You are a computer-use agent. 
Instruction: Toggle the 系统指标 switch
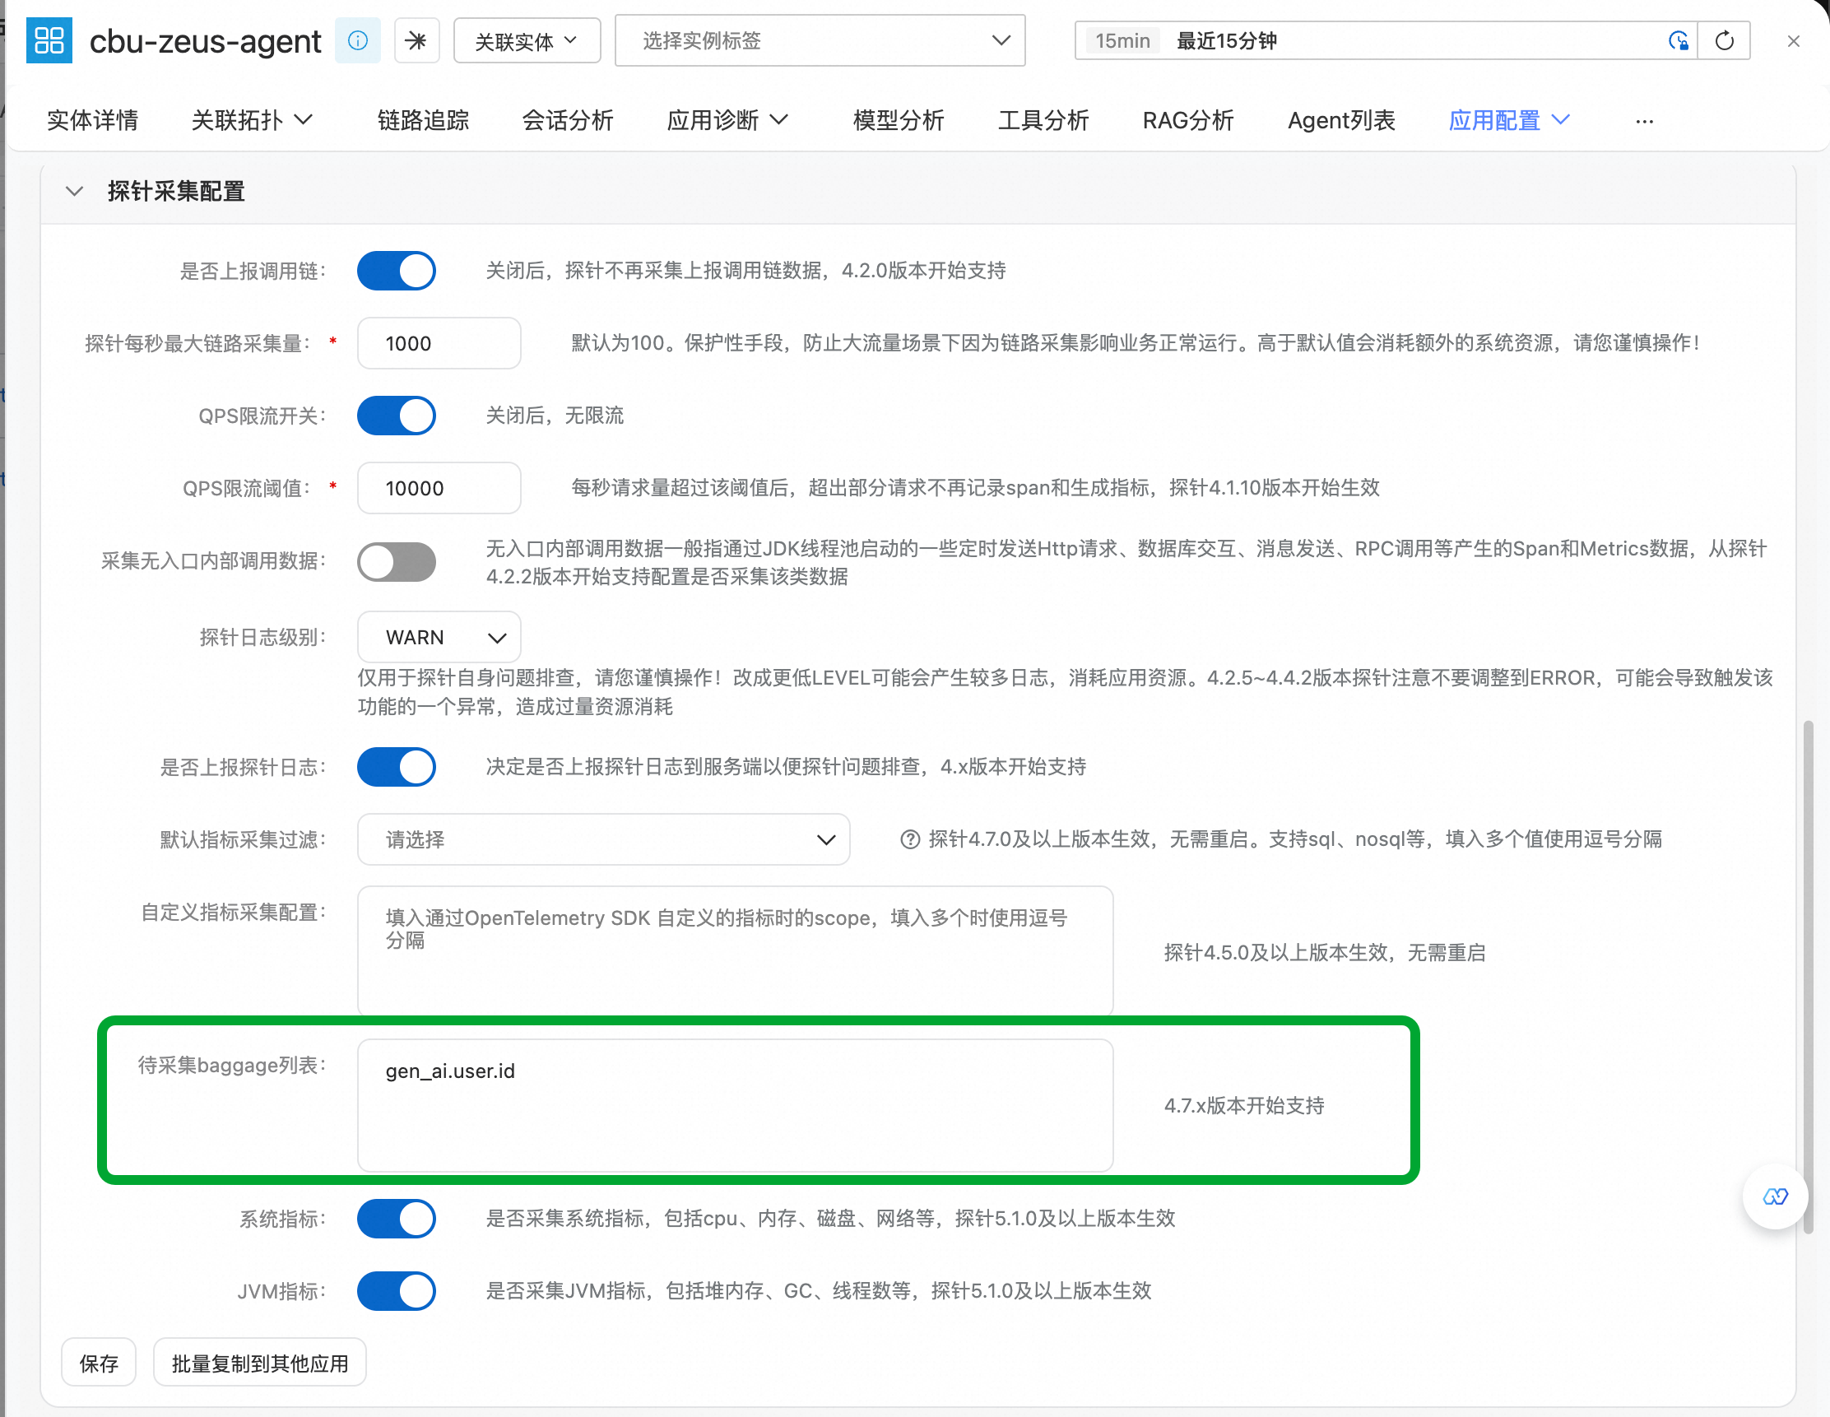tap(397, 1219)
